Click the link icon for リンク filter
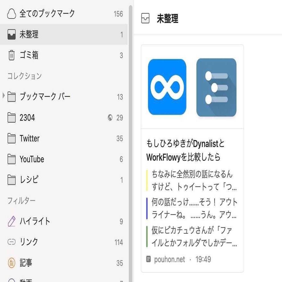 pyautogui.click(x=11, y=242)
